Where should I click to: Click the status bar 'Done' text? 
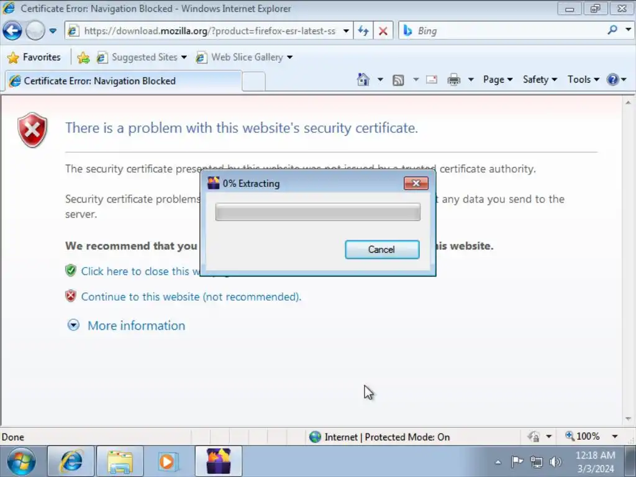tap(13, 437)
